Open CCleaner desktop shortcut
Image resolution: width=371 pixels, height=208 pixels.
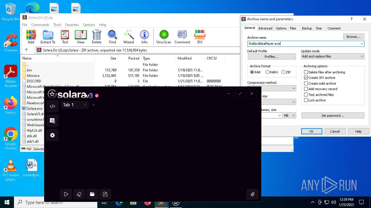11,43
